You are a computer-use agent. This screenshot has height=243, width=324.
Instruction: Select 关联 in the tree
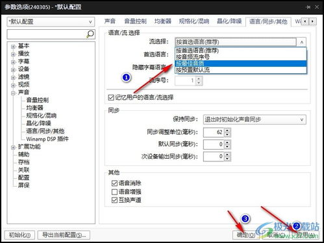click(x=23, y=170)
